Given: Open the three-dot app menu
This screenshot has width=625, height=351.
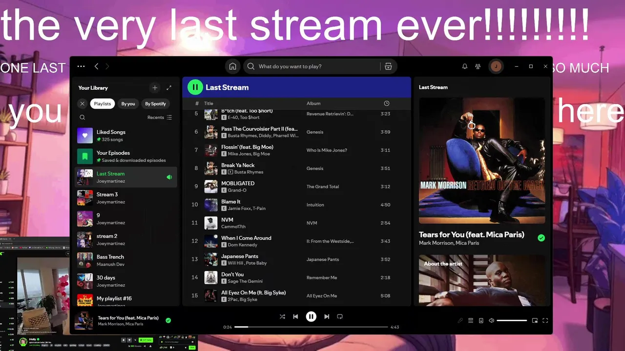Looking at the screenshot, I should [81, 66].
